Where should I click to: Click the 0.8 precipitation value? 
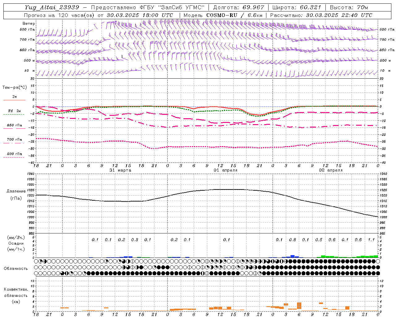(292, 240)
